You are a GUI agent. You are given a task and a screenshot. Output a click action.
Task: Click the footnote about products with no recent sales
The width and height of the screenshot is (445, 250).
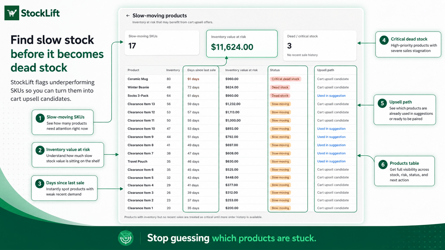pyautogui.click(x=193, y=217)
